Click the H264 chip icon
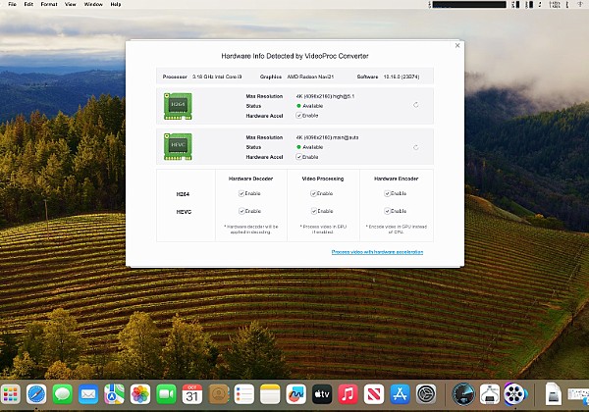 tap(178, 105)
